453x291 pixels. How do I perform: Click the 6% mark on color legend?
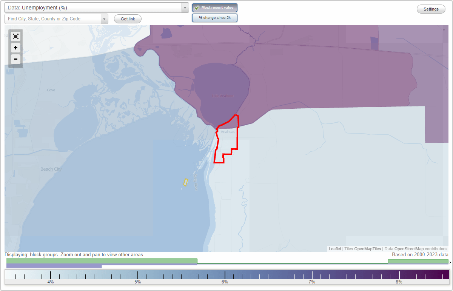(x=225, y=282)
